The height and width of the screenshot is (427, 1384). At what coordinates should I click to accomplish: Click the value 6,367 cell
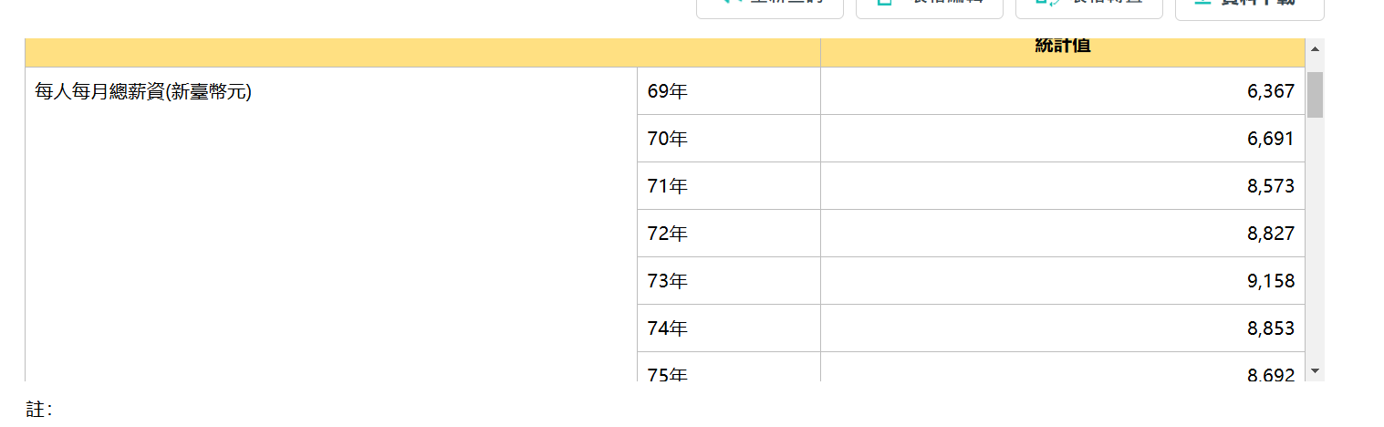[x=1063, y=91]
